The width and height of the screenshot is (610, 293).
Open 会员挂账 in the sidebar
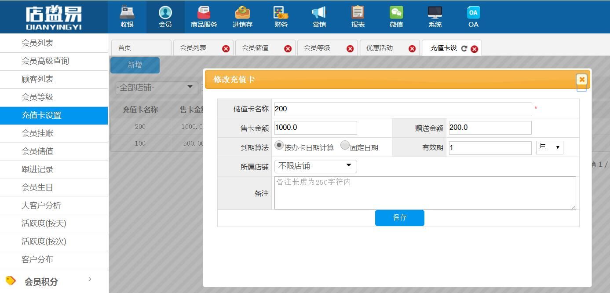coord(54,133)
